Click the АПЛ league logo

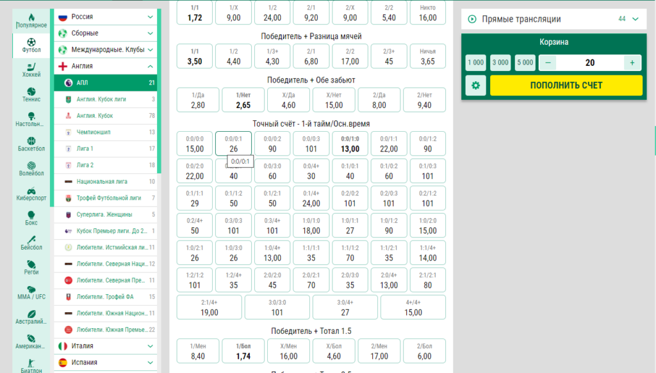click(x=68, y=83)
